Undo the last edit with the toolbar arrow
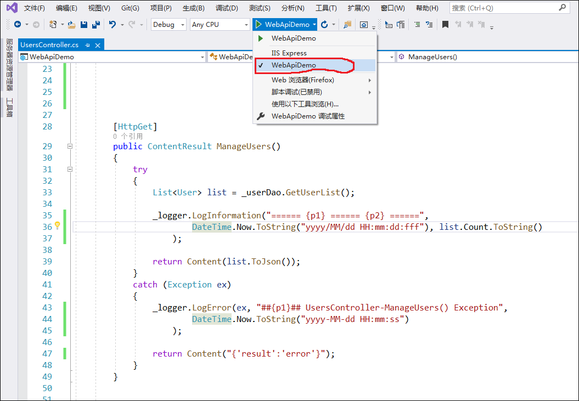The height and width of the screenshot is (401, 579). [113, 24]
